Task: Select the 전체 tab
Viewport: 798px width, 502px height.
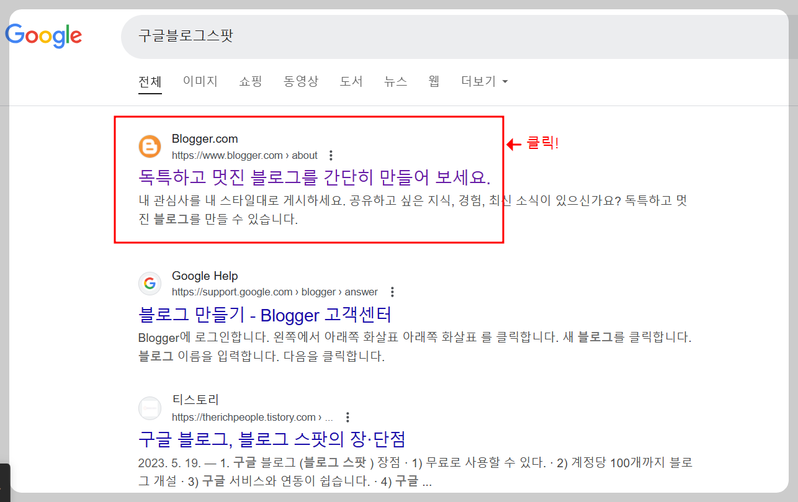Action: (150, 81)
